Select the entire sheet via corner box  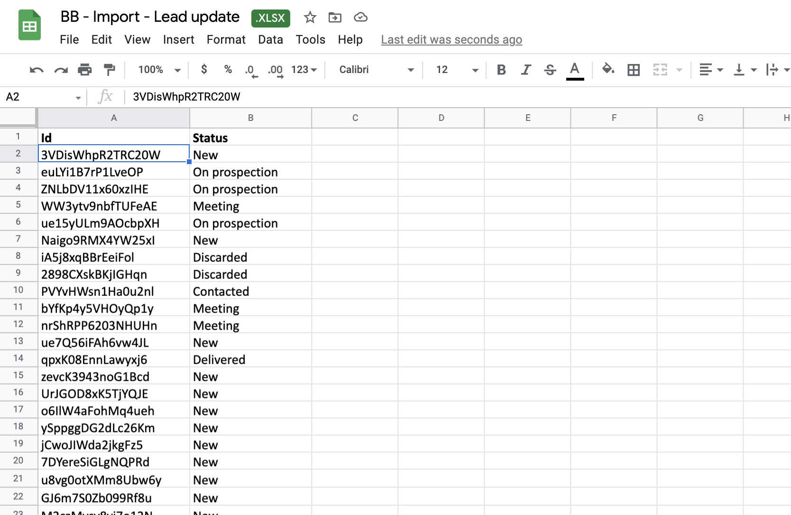point(18,118)
